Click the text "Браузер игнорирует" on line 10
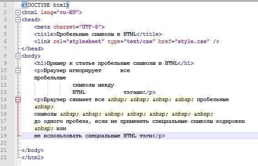Viewport: 258px width, 166px height. coord(72,71)
